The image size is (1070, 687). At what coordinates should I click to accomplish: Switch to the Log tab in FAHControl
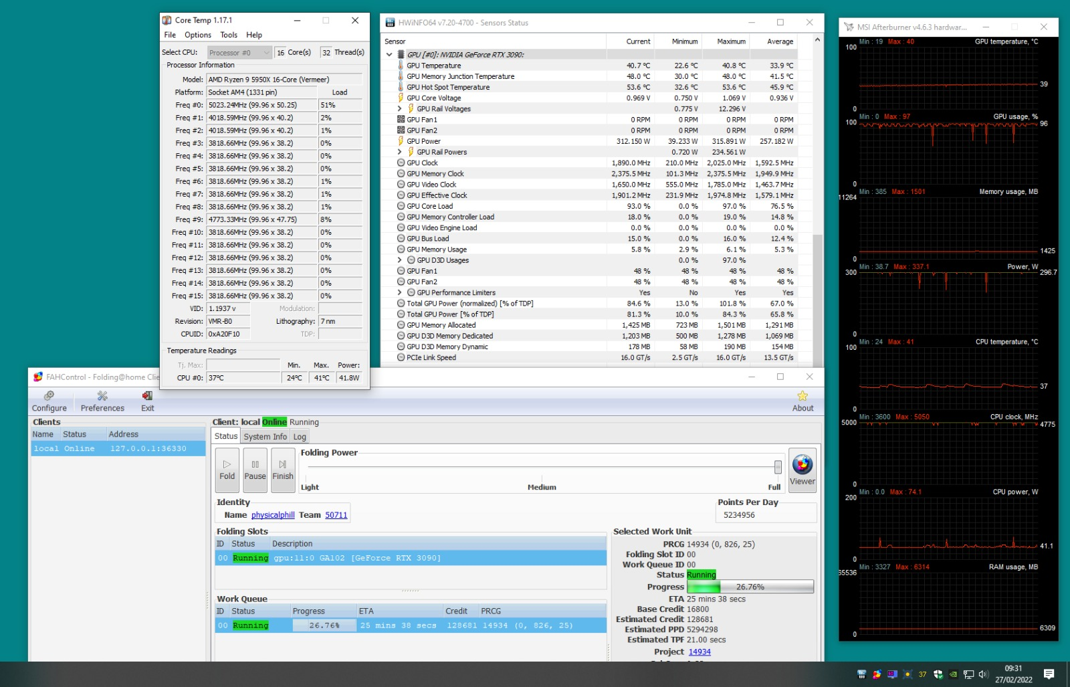(300, 437)
